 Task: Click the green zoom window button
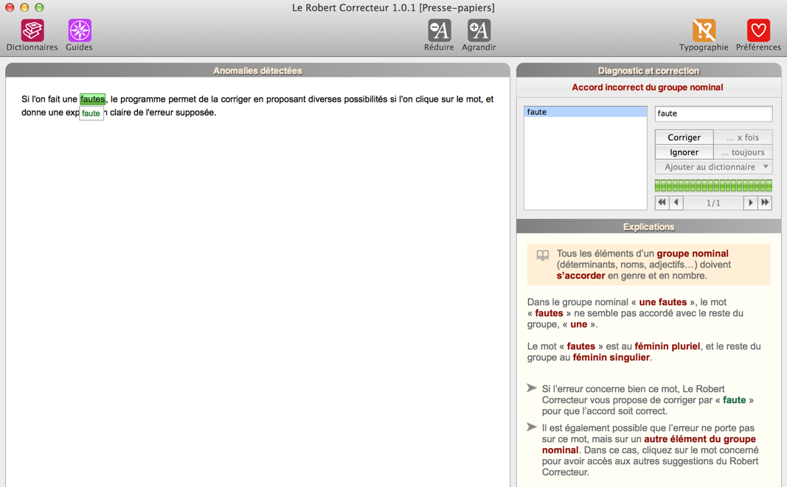tap(39, 7)
